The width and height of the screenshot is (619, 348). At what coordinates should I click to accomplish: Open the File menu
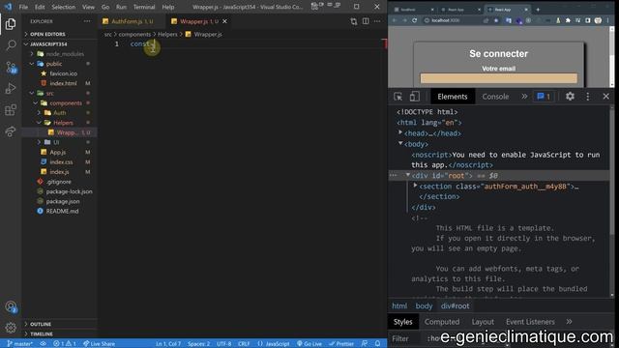(x=23, y=7)
